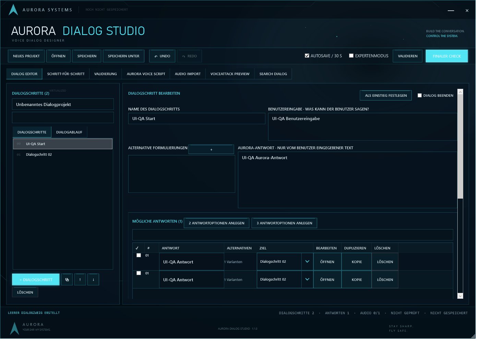This screenshot has width=480, height=343.
Task: Open the Audio Import tab
Action: 188,74
